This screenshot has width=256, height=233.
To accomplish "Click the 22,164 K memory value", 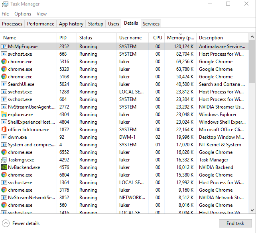I will click(x=185, y=130).
